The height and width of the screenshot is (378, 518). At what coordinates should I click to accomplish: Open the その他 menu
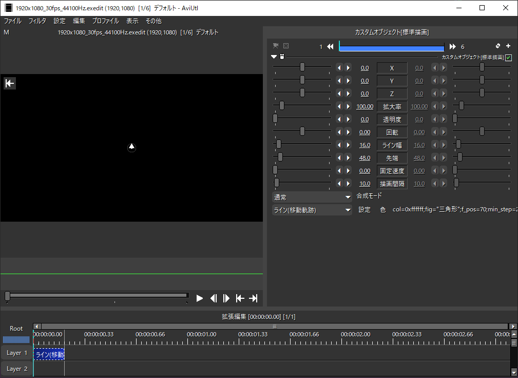pyautogui.click(x=154, y=21)
